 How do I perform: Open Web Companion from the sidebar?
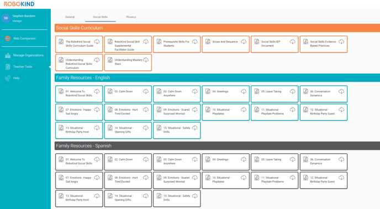click(x=24, y=38)
